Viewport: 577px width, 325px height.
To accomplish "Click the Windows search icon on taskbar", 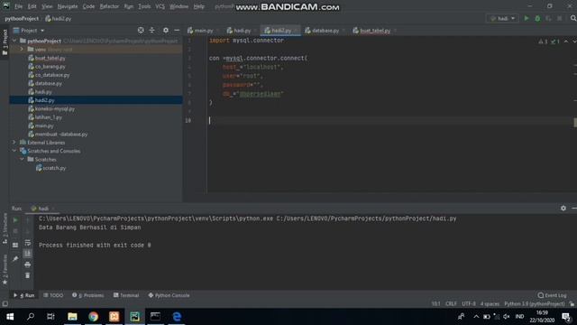I will 31,317.
